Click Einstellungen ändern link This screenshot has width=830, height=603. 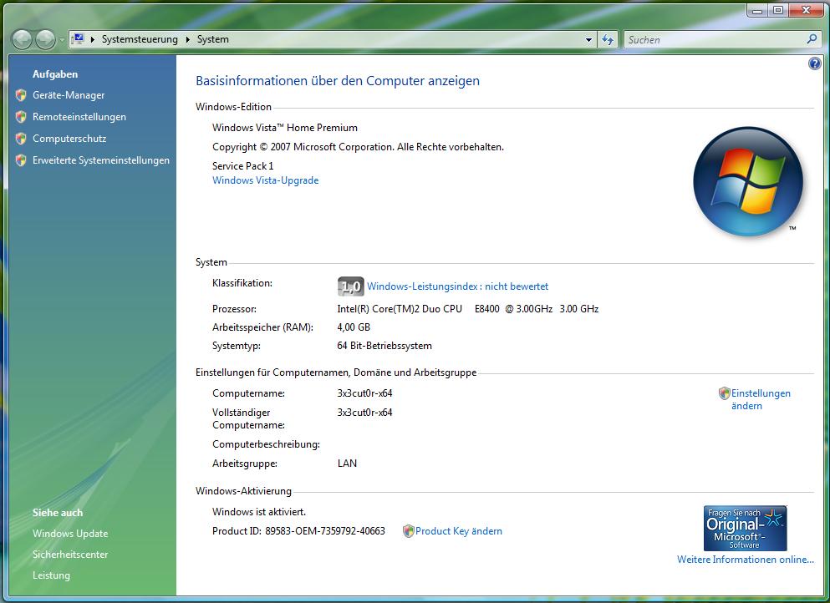[x=761, y=399]
